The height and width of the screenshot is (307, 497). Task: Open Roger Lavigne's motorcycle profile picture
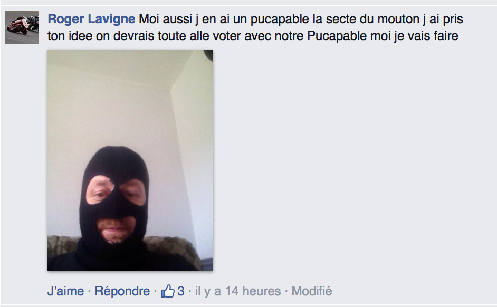coord(22,27)
